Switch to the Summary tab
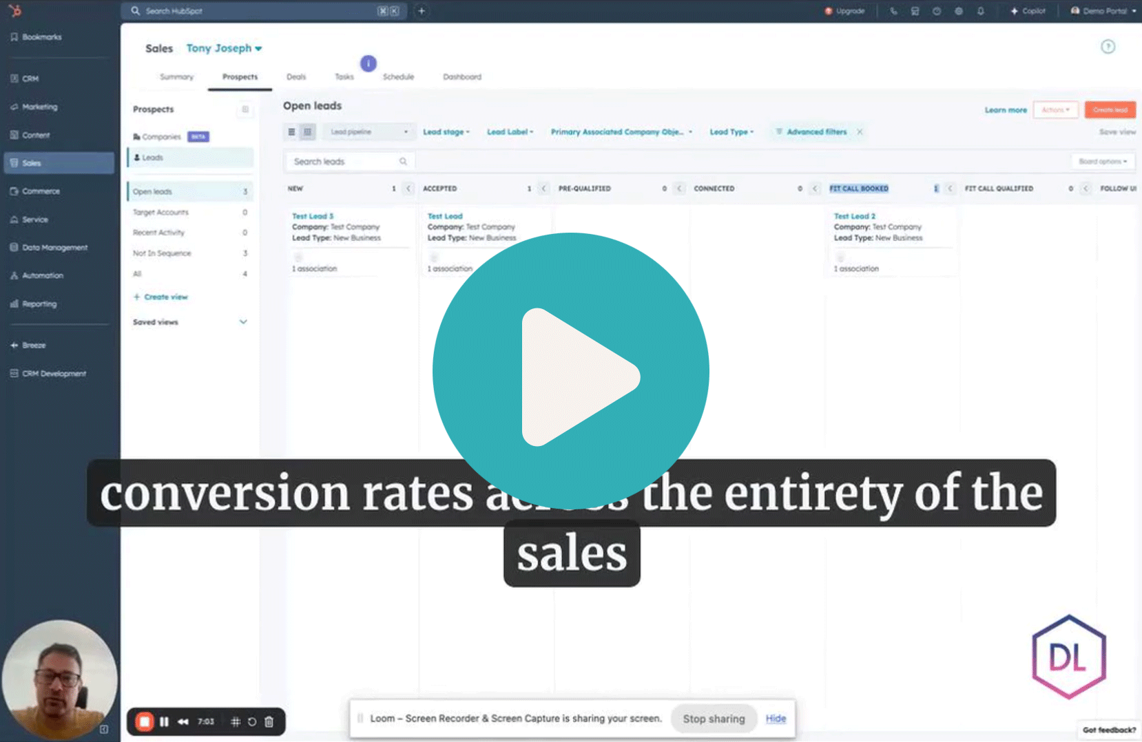The image size is (1142, 742). coord(177,77)
